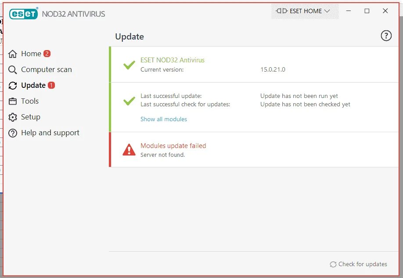403x278 pixels.
Task: Open help via top-right question mark
Action: [386, 36]
